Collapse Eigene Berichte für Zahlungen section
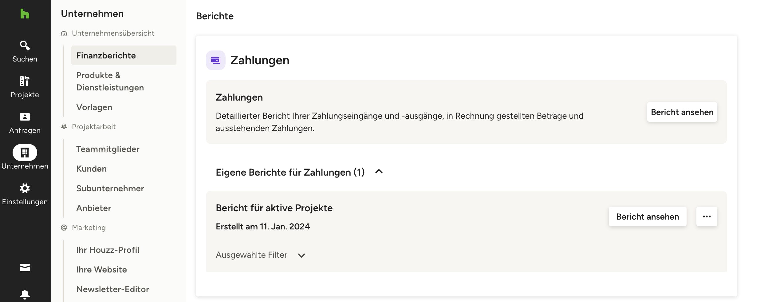 pos(380,172)
